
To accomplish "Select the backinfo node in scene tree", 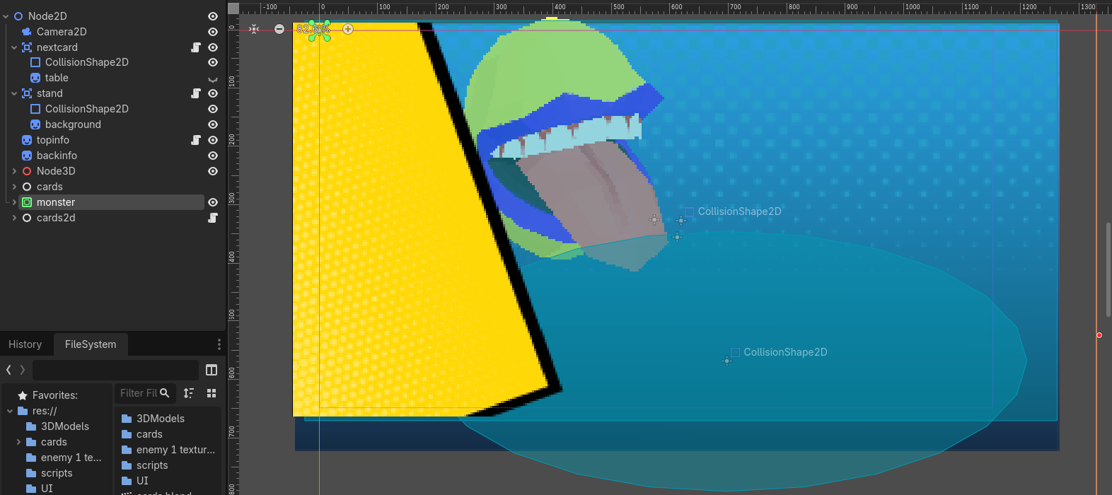I will 57,156.
